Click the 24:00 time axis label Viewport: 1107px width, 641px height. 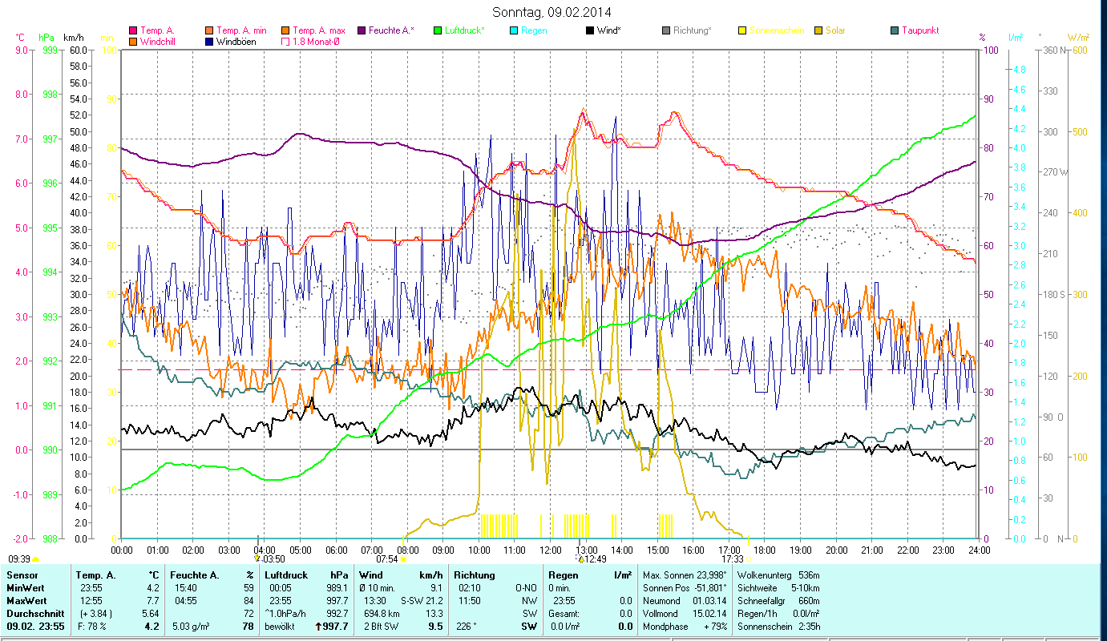[980, 550]
